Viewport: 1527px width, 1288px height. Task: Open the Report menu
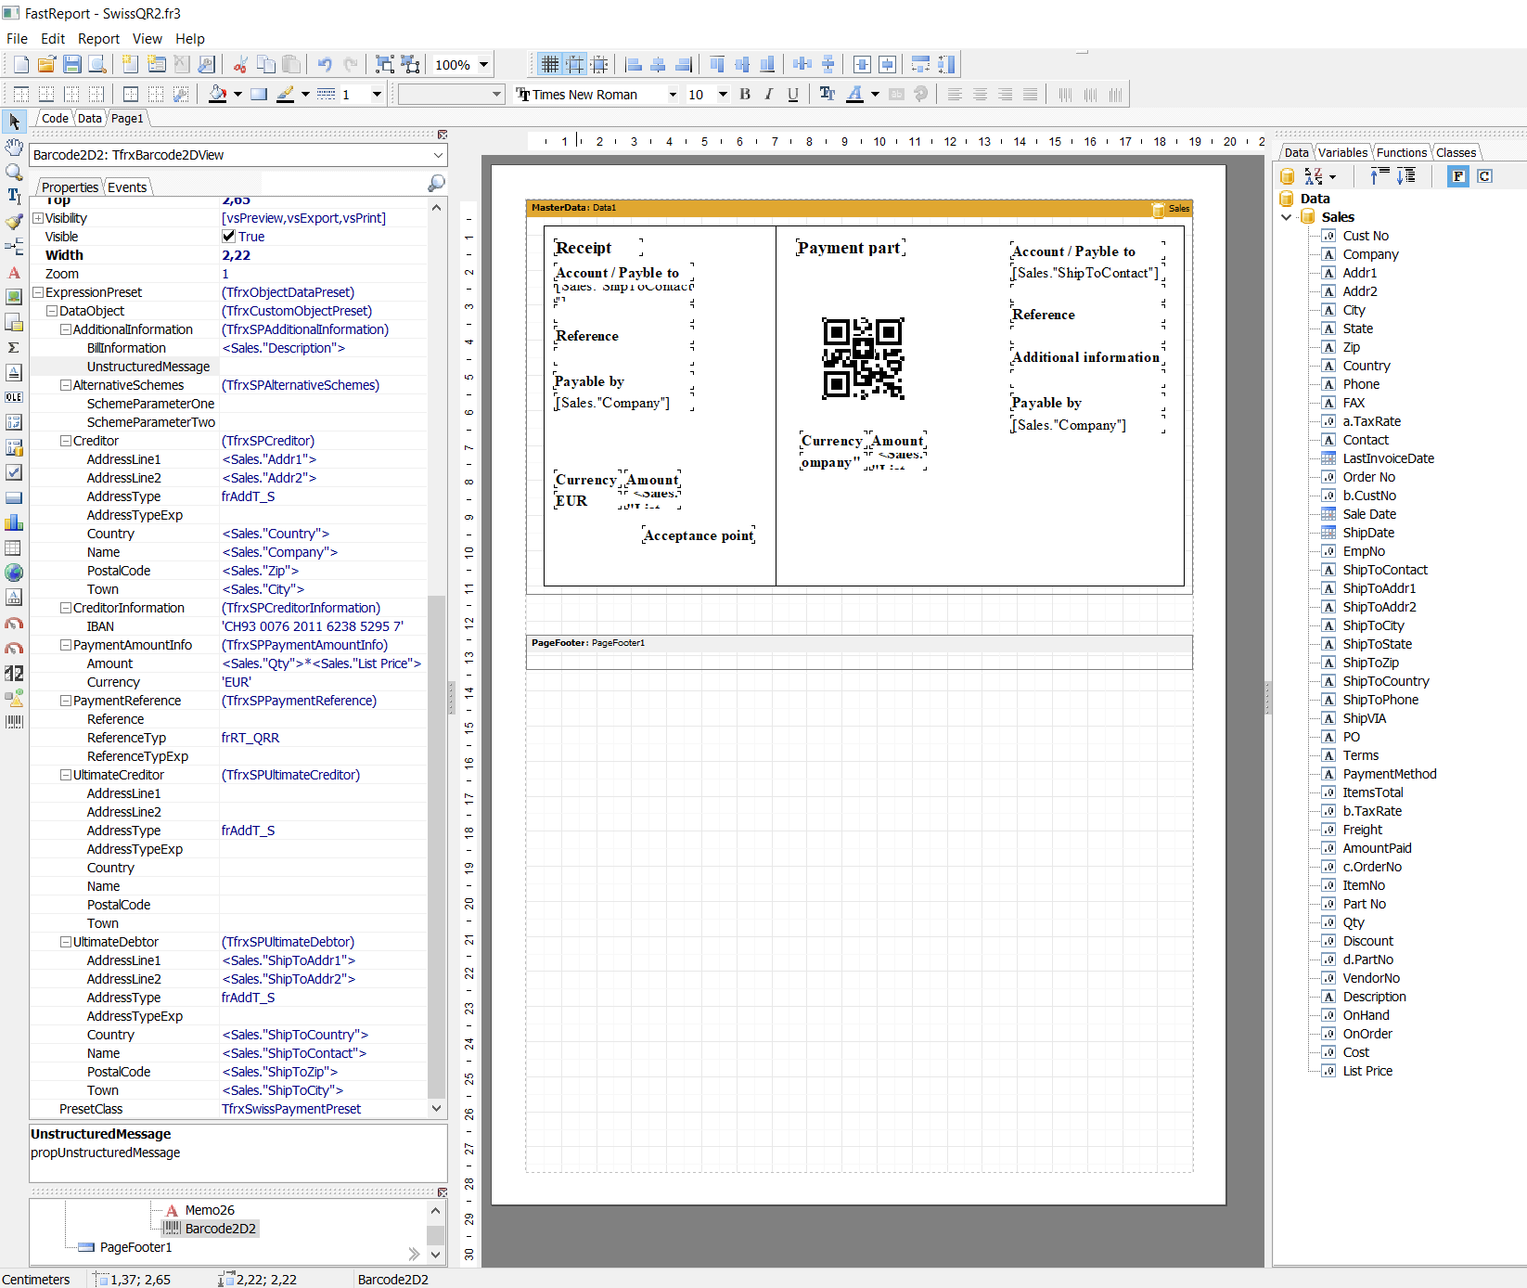[x=98, y=38]
